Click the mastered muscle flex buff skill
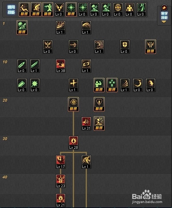This screenshot has width=172, height=208. [99, 85]
